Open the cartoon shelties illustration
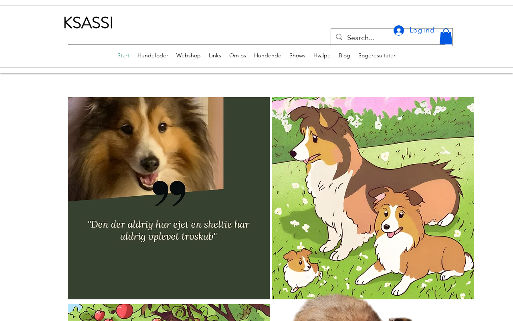Viewport: 513px width, 321px height. [373, 198]
